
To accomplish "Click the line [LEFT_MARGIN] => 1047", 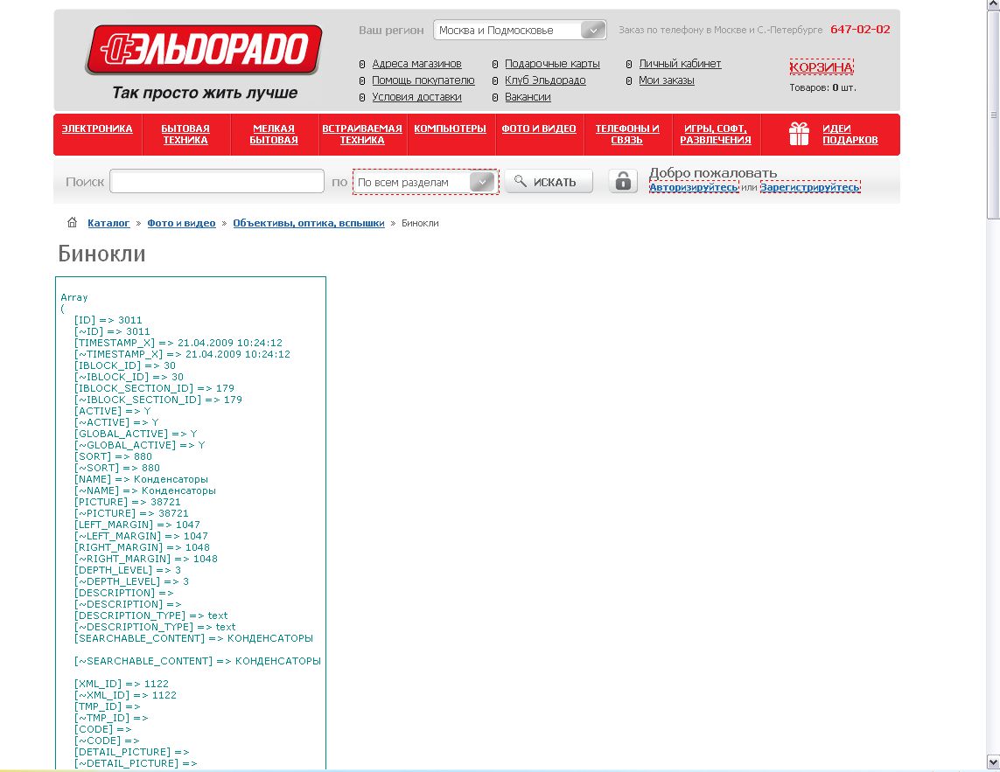I will pyautogui.click(x=136, y=525).
